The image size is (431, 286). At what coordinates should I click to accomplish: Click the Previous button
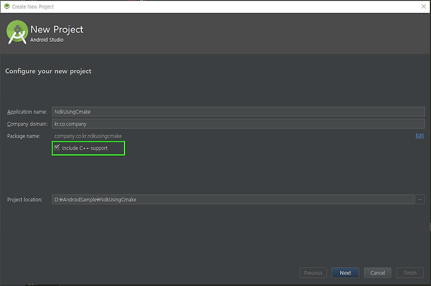(313, 273)
